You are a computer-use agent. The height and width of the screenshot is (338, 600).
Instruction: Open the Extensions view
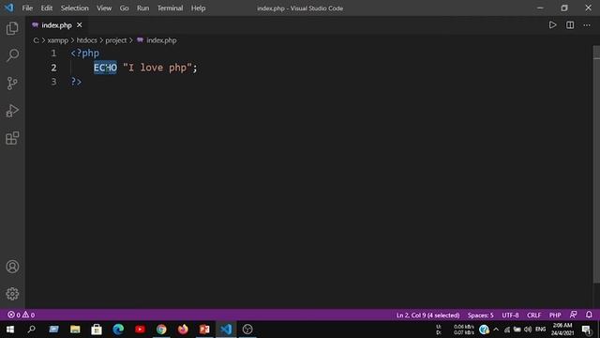12,138
